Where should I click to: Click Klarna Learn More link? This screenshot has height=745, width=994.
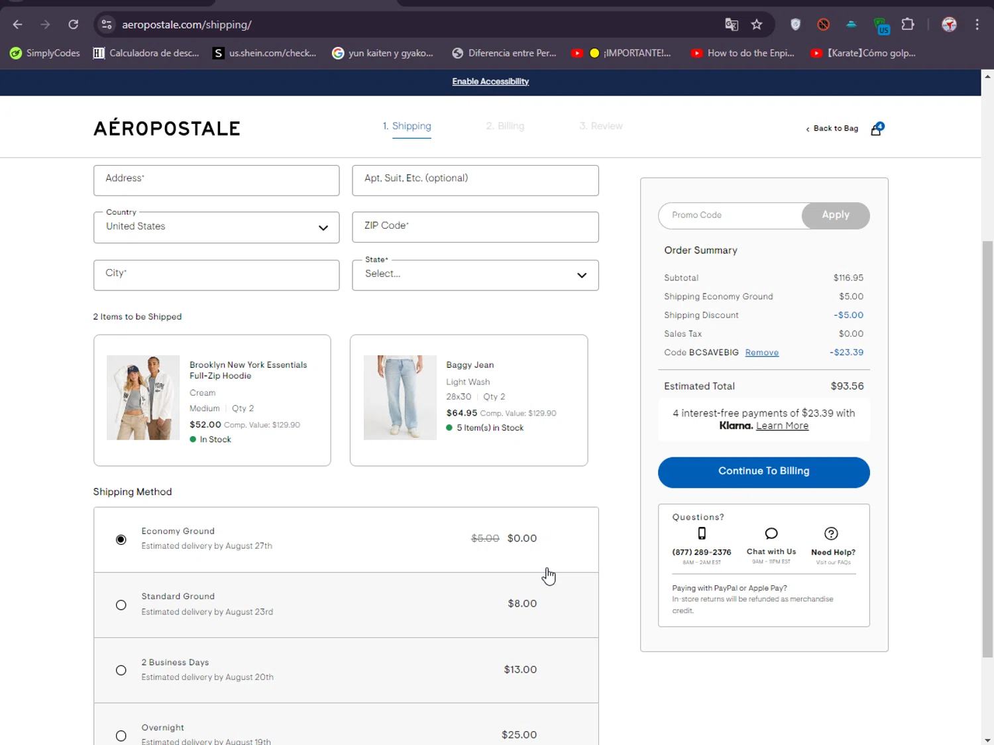[782, 426]
